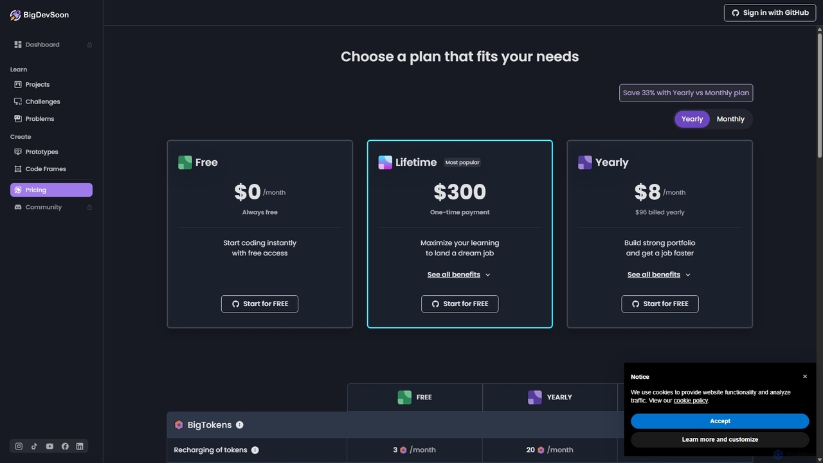Accept cookies in Notice popup
This screenshot has height=463, width=823.
point(720,421)
